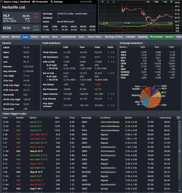Open the News tab

(82, 37)
